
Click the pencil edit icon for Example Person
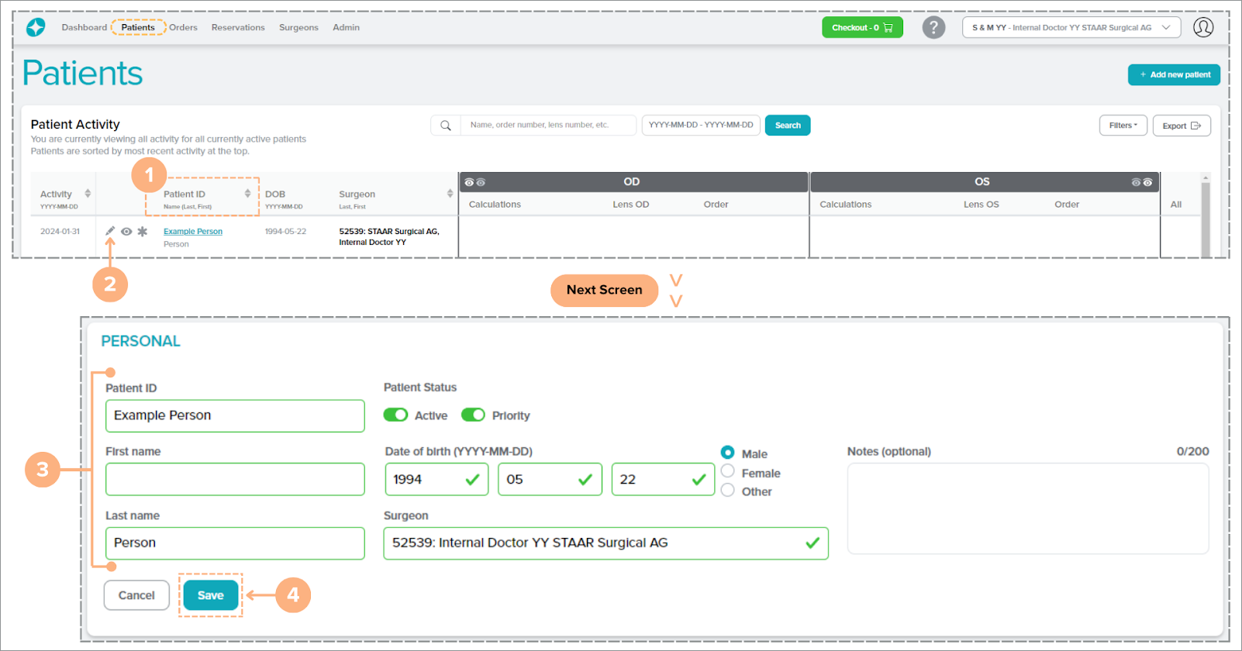[x=110, y=231]
